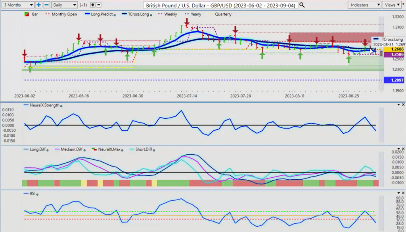This screenshot has height=232, width=406.
Task: Zoom out with the blue minus button
Action: pyautogui.click(x=46, y=5)
